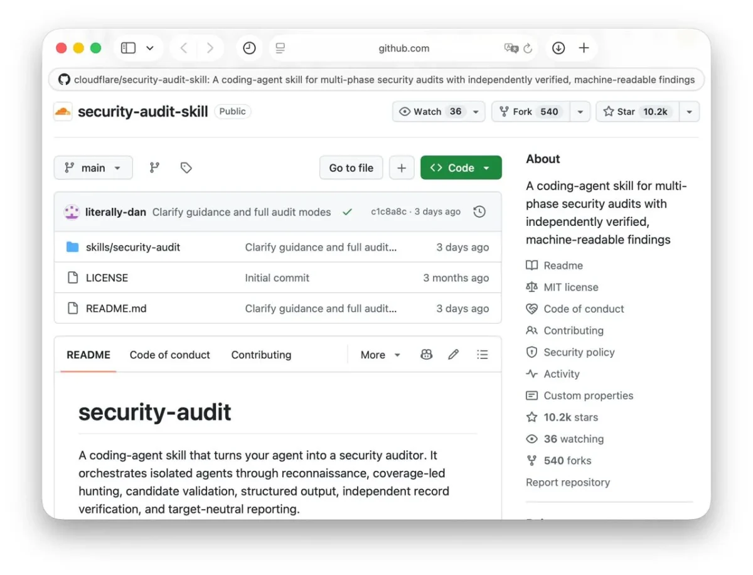Click the "3 months ago" timestamp

(x=456, y=277)
